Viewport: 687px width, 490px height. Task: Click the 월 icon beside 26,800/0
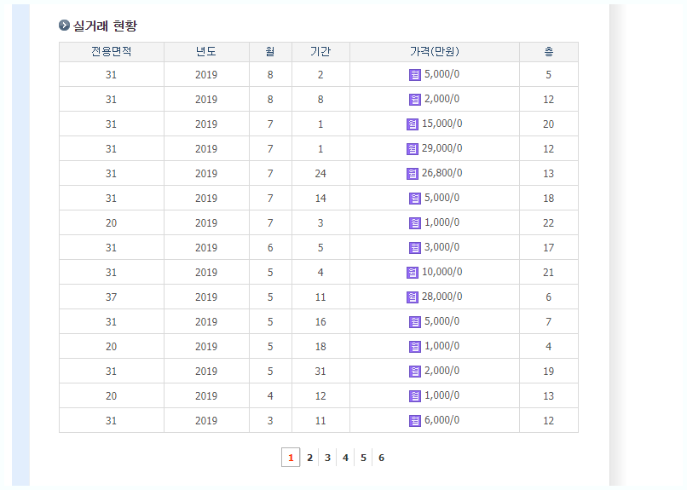413,174
